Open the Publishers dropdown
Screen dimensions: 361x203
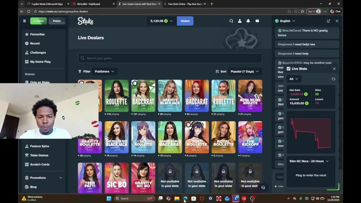coord(104,71)
